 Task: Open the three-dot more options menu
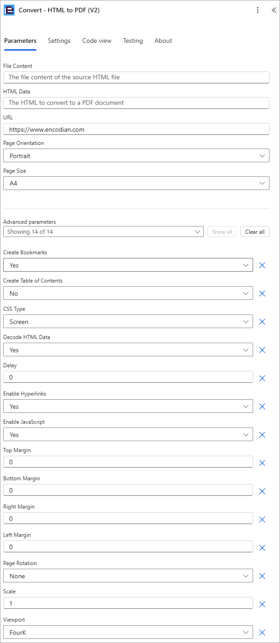258,10
